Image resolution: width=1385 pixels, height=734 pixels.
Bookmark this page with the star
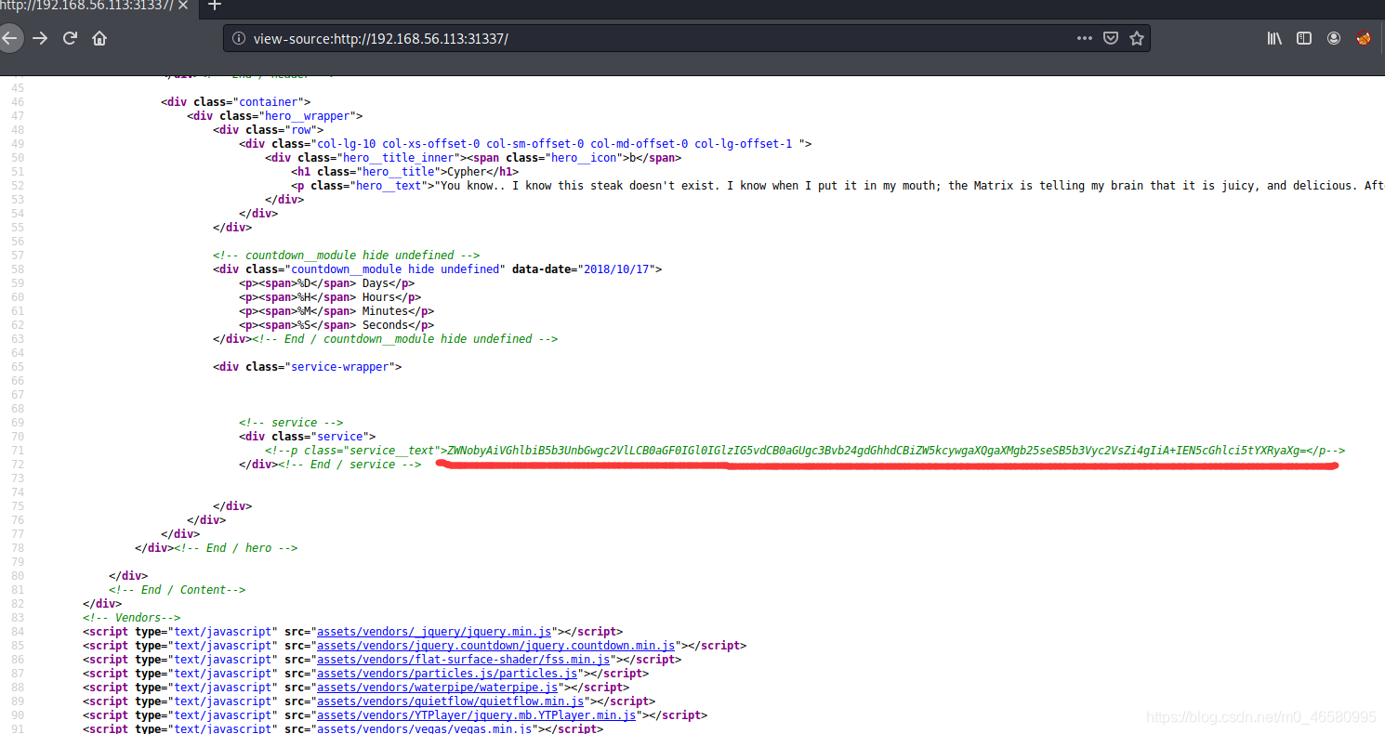[x=1136, y=38]
